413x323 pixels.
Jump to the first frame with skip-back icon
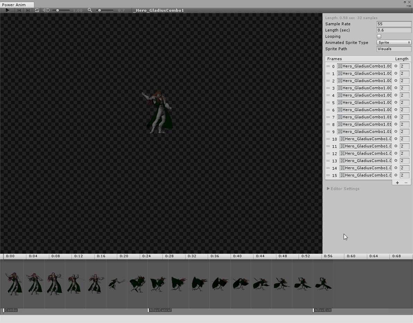coord(19,10)
